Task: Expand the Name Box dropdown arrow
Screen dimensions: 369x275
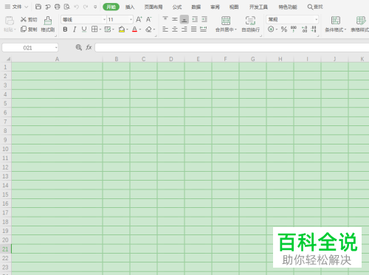Action: click(56, 48)
